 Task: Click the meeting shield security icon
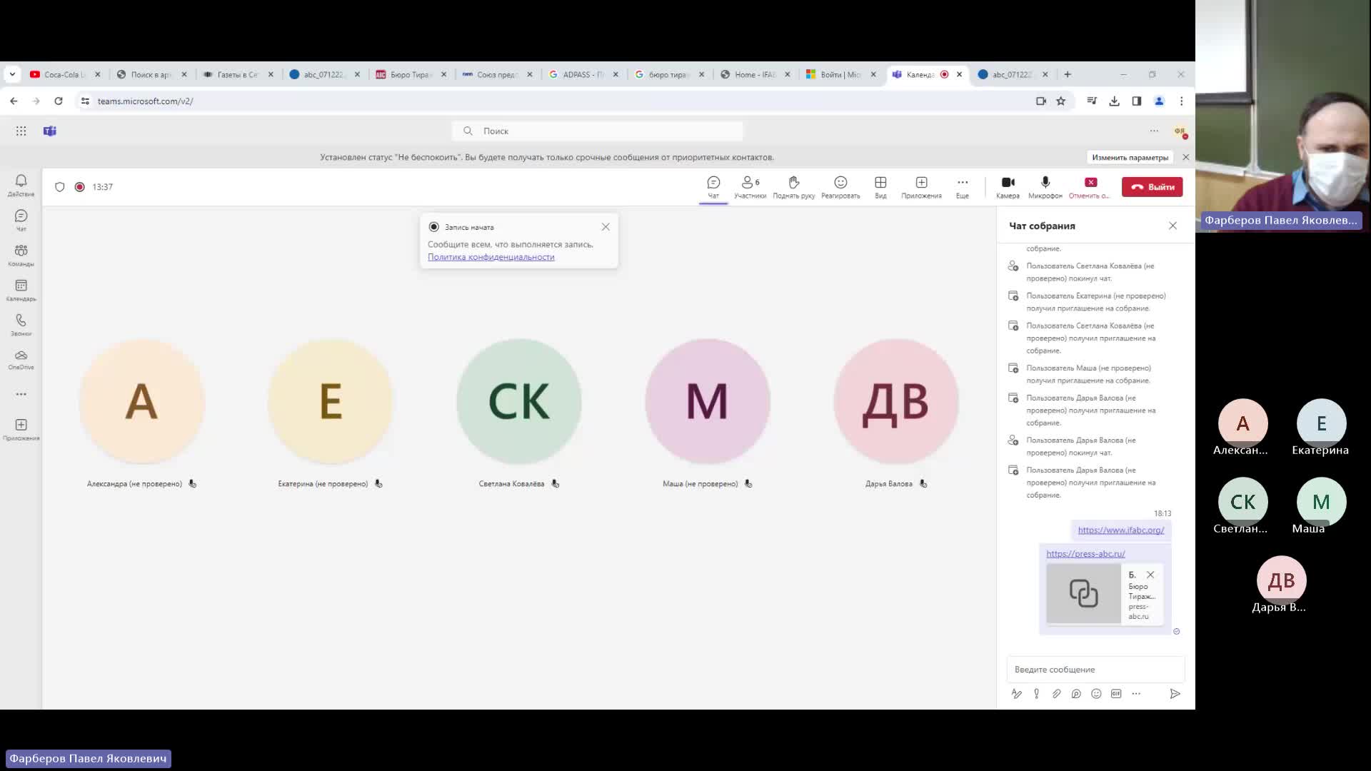(x=60, y=187)
